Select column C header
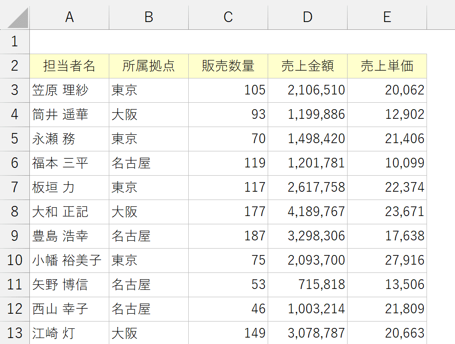 coord(228,17)
